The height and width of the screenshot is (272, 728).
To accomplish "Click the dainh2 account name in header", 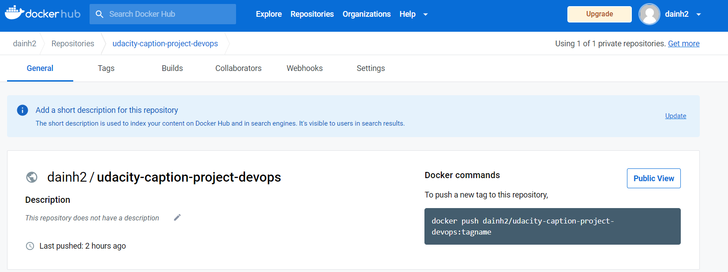I will point(676,14).
